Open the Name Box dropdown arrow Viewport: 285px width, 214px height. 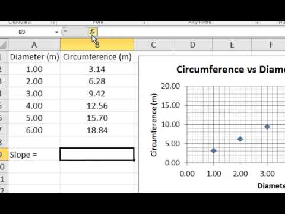click(56, 32)
